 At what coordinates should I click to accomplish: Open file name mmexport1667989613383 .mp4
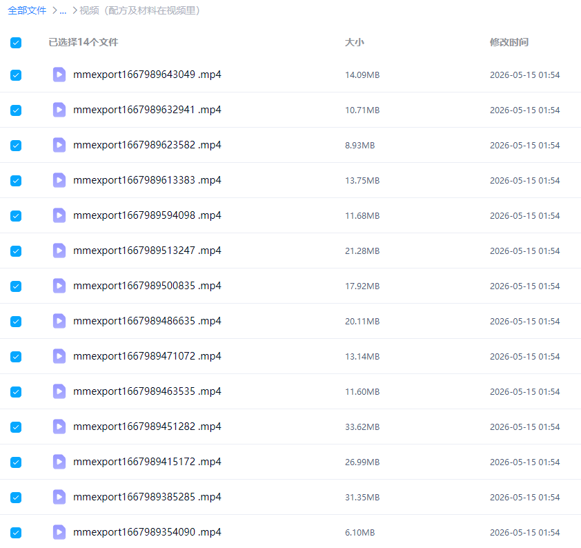click(x=147, y=180)
